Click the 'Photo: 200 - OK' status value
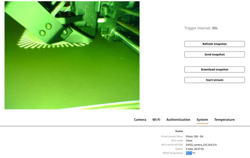The image size is (250, 158). pos(195,136)
